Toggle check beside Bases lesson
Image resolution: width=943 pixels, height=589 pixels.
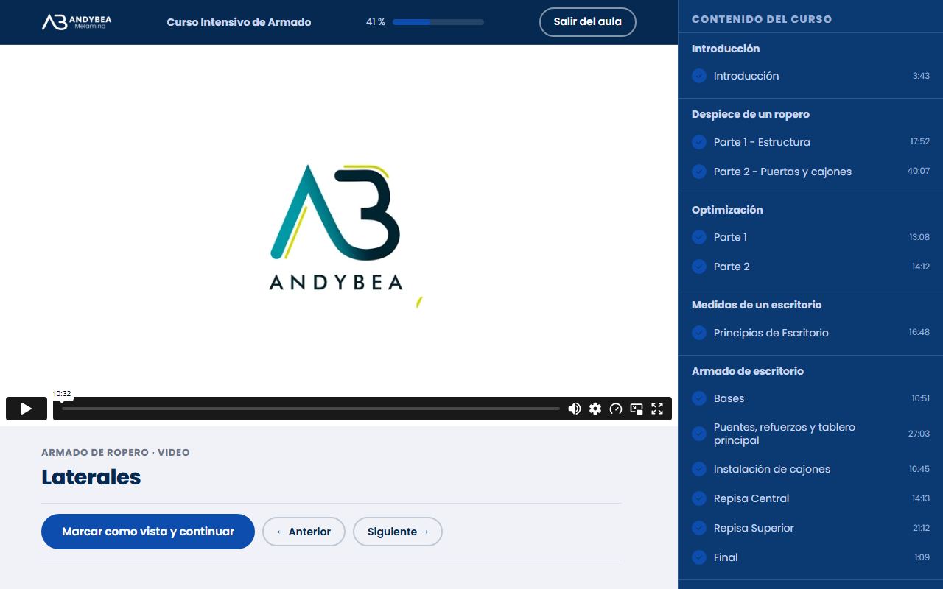pyautogui.click(x=699, y=398)
